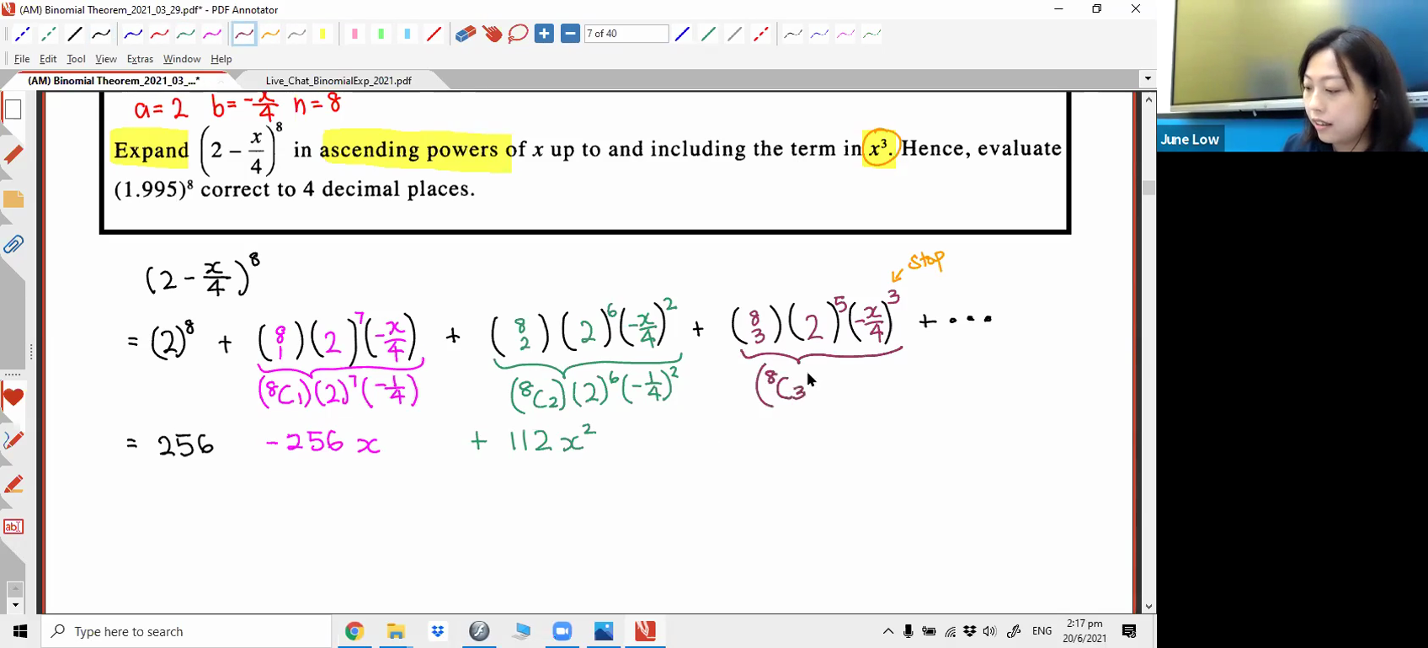Expand the document tab list dropdown

point(1147,79)
